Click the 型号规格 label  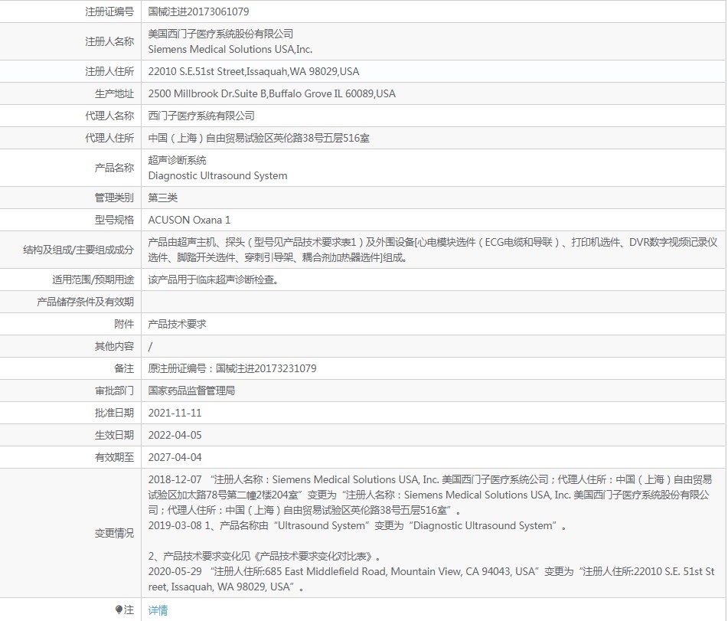click(x=114, y=221)
